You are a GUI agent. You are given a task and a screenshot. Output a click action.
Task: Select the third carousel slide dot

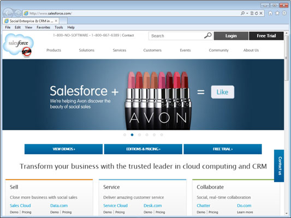coord(139,135)
